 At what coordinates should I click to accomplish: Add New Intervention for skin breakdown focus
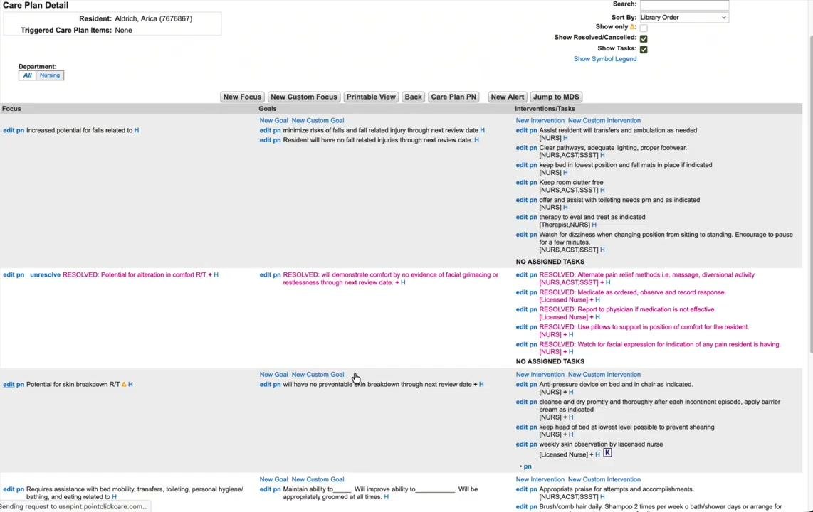[x=540, y=375]
